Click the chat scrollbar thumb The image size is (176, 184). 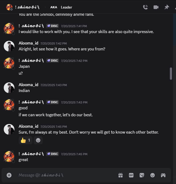point(171,73)
